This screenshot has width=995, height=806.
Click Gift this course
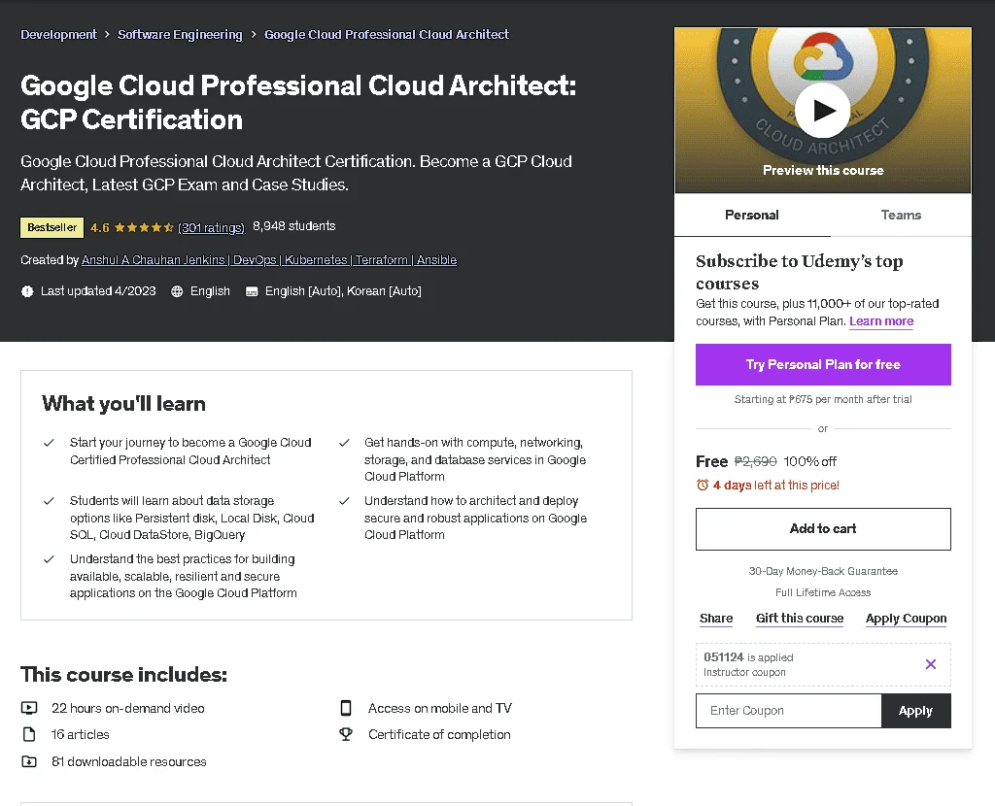[800, 619]
